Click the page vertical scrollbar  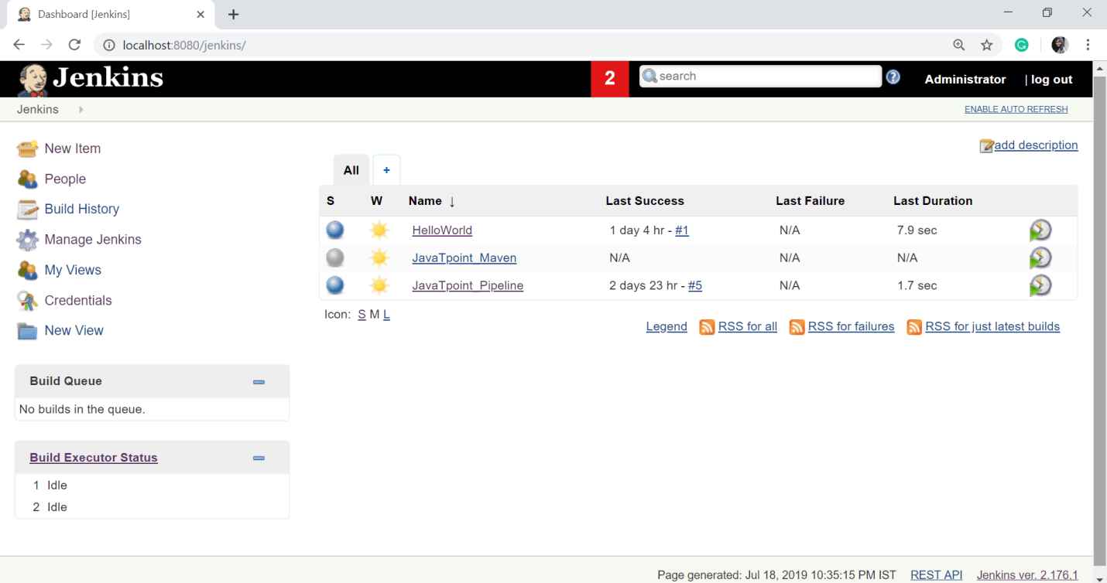(x=1100, y=322)
